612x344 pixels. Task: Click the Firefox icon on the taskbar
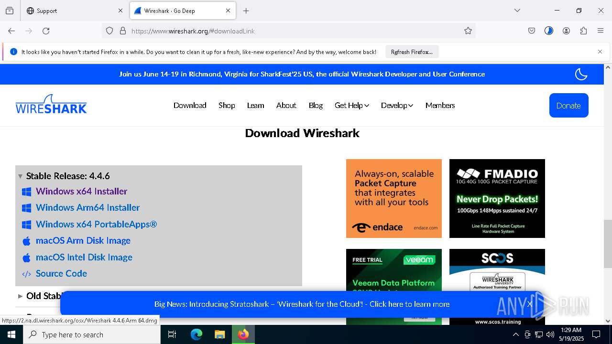point(243,334)
